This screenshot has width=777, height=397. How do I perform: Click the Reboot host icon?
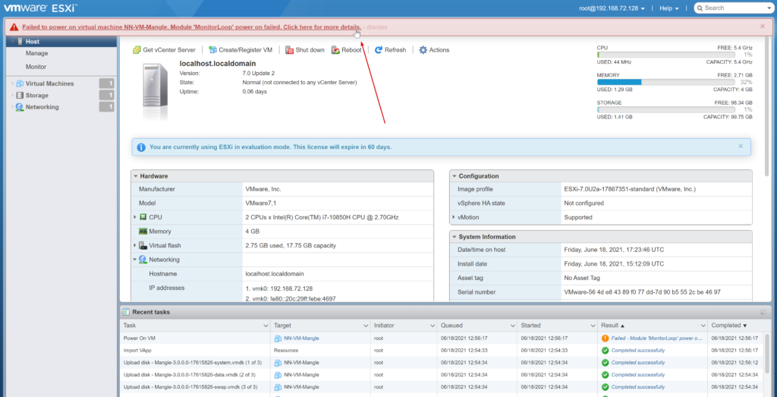click(335, 50)
